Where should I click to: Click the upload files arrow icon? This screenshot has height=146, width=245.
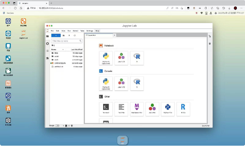(69, 35)
